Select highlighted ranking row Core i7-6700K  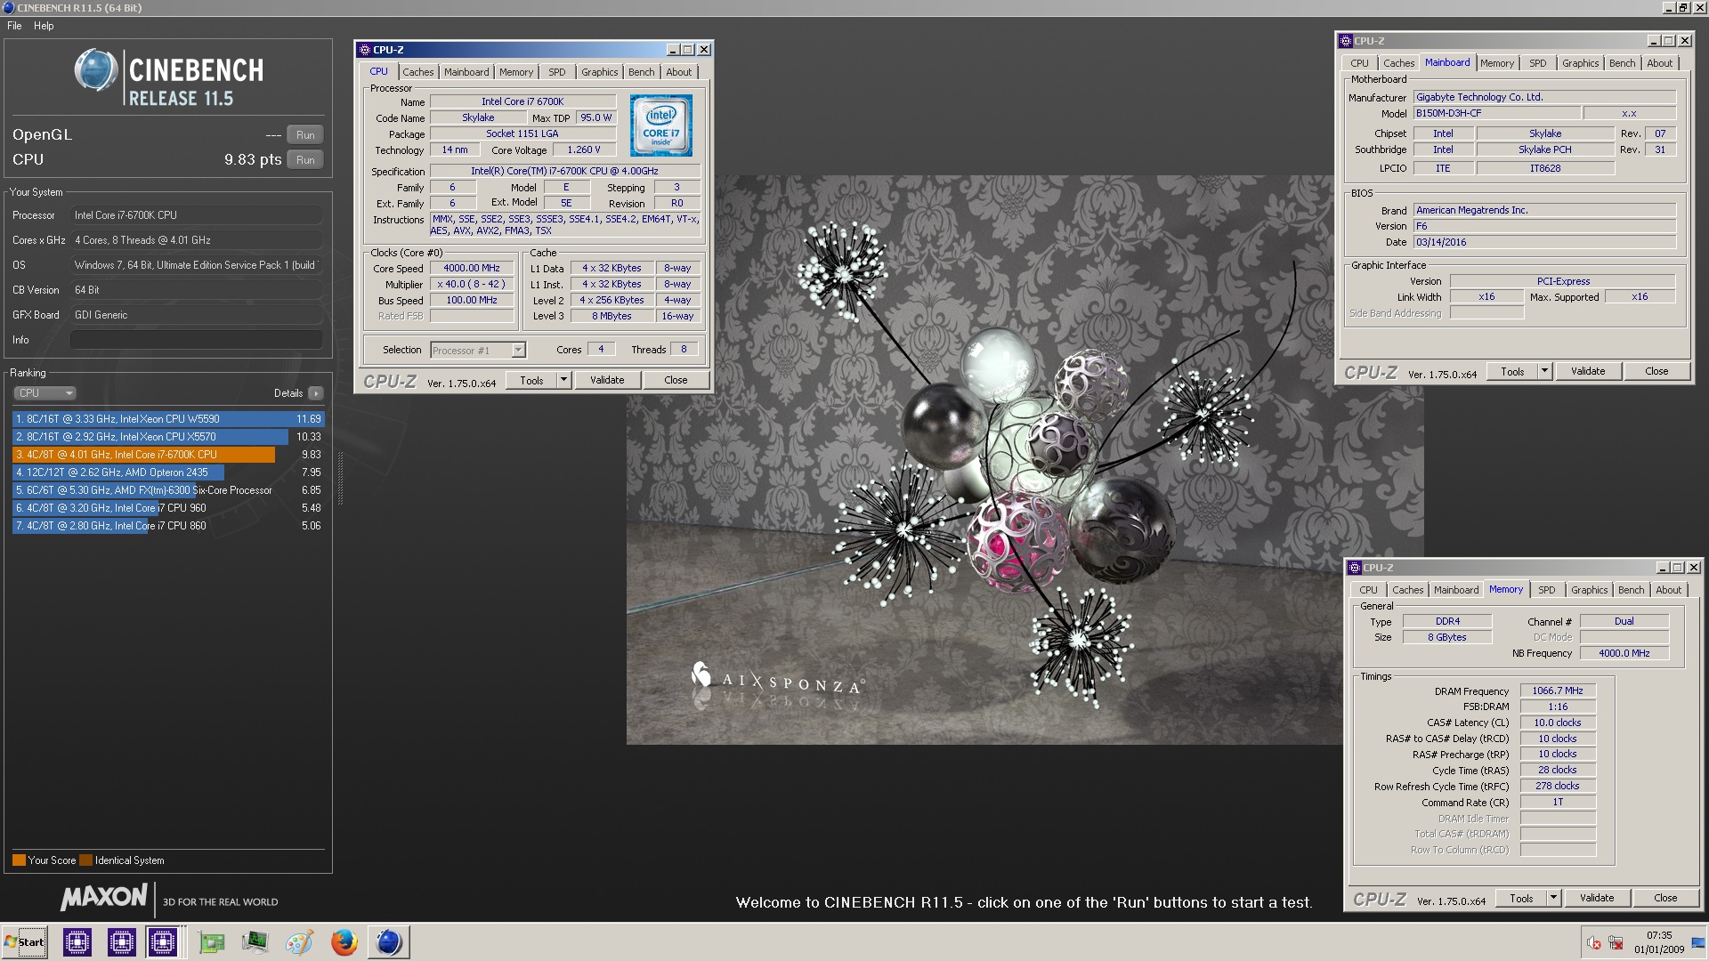[x=168, y=455]
